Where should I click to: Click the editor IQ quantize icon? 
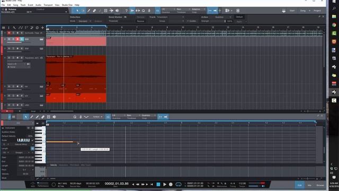pos(108,117)
